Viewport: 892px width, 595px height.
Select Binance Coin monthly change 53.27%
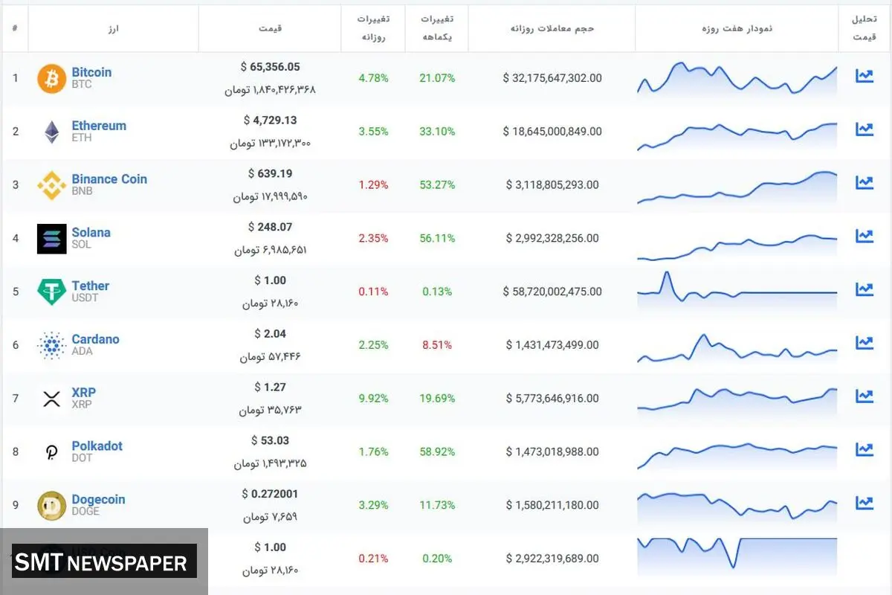coord(437,184)
